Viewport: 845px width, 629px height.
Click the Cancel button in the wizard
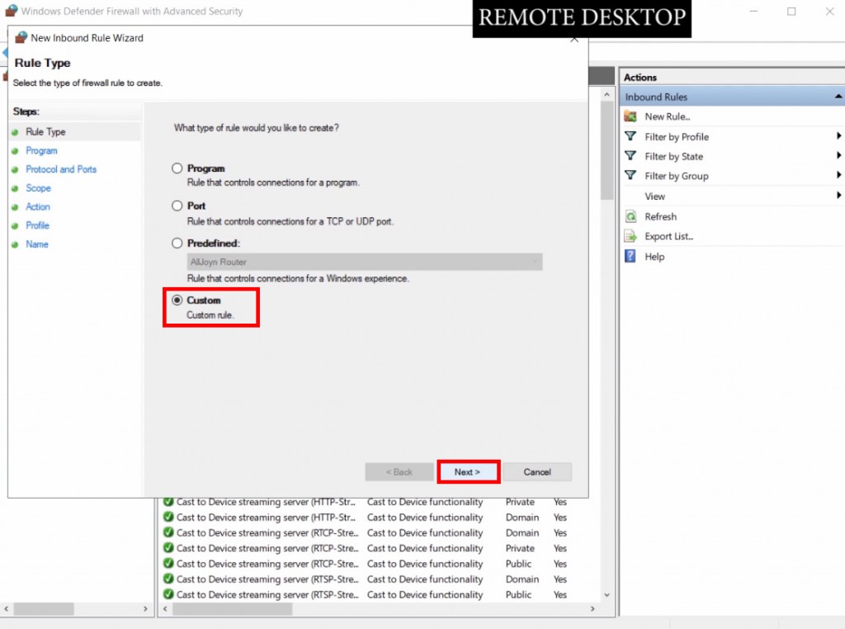pyautogui.click(x=537, y=472)
